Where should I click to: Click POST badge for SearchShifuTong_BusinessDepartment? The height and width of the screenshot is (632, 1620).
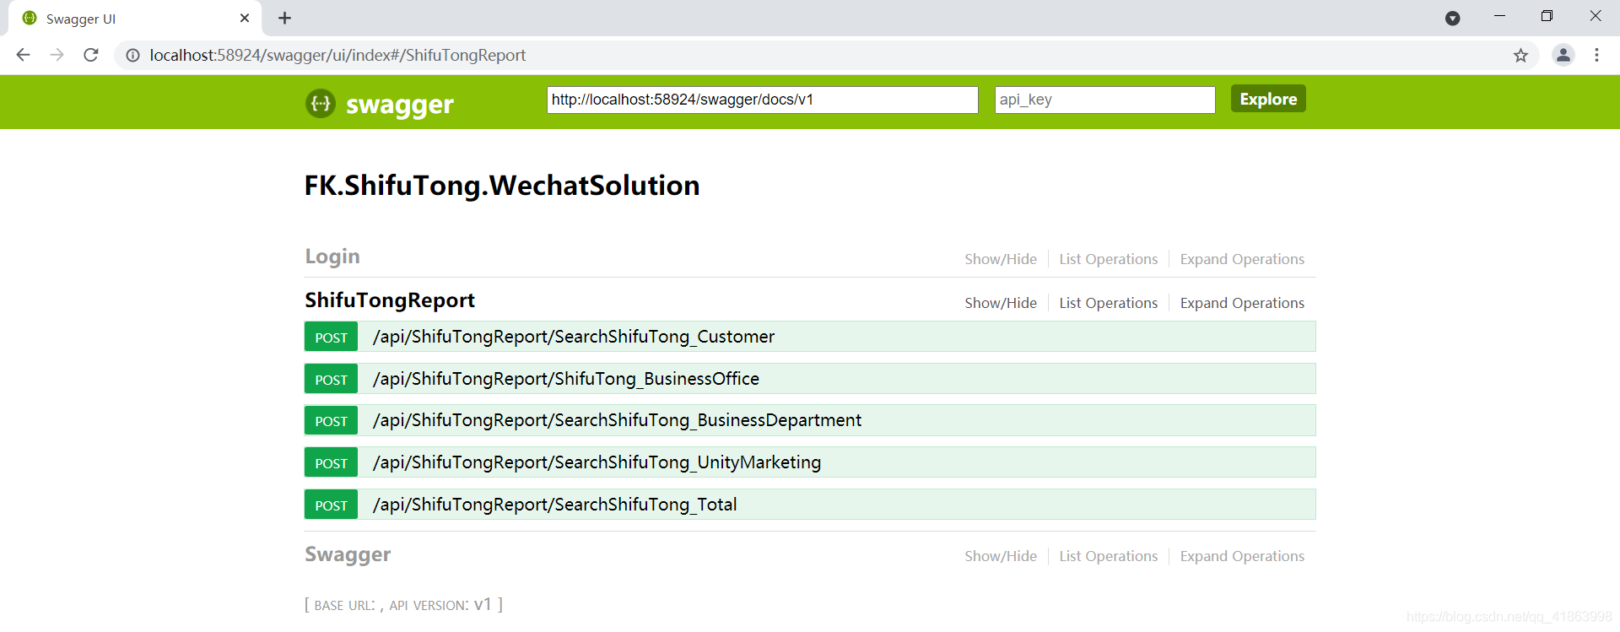331,421
